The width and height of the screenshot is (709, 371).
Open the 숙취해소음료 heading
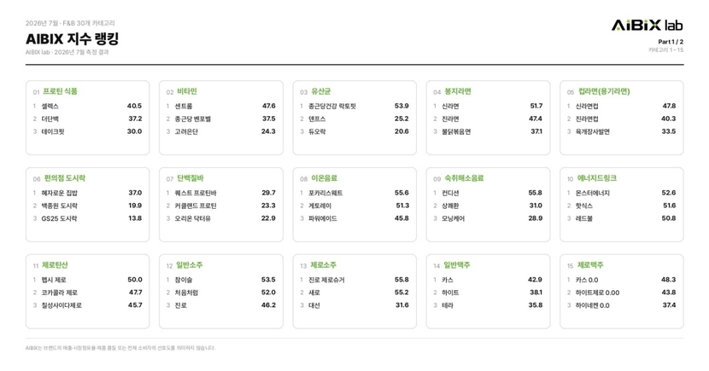(x=464, y=178)
